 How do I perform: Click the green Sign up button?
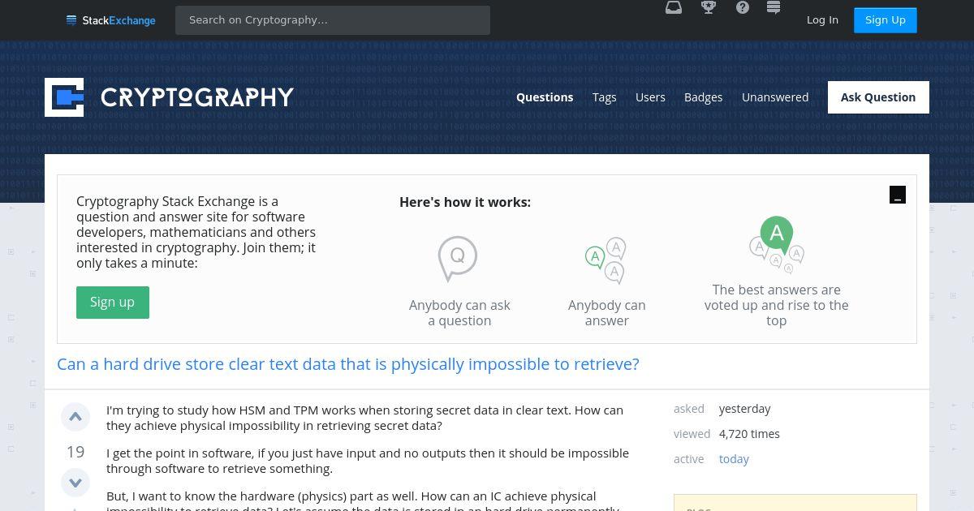(113, 303)
